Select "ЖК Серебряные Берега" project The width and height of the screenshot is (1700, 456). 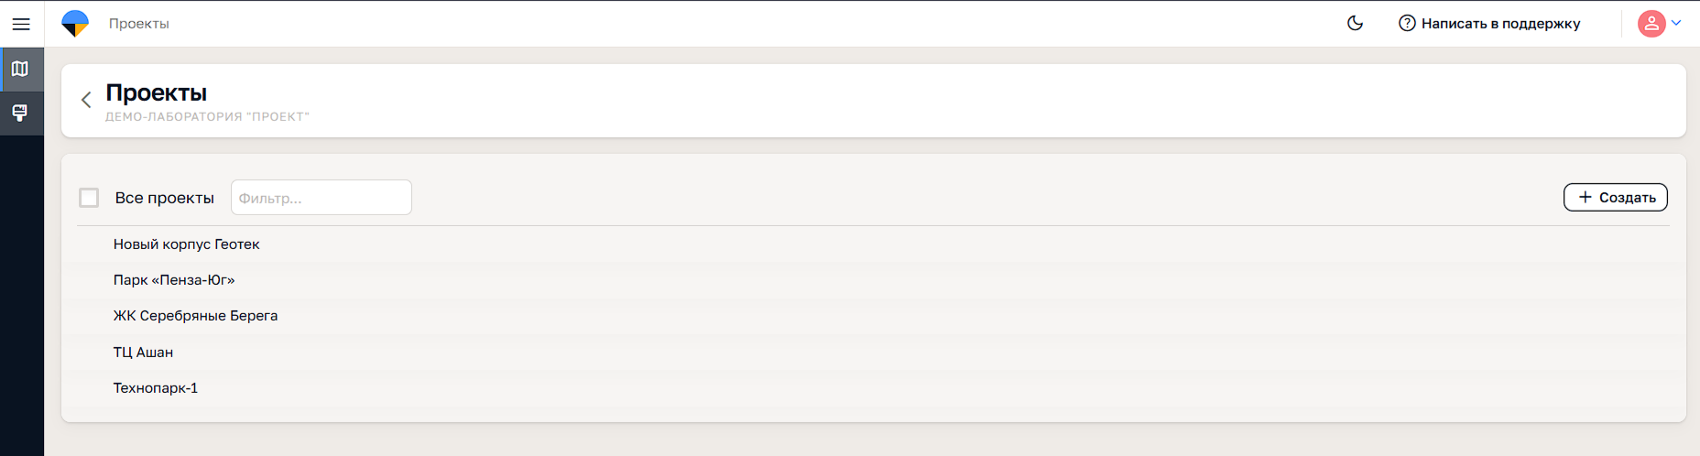point(195,316)
